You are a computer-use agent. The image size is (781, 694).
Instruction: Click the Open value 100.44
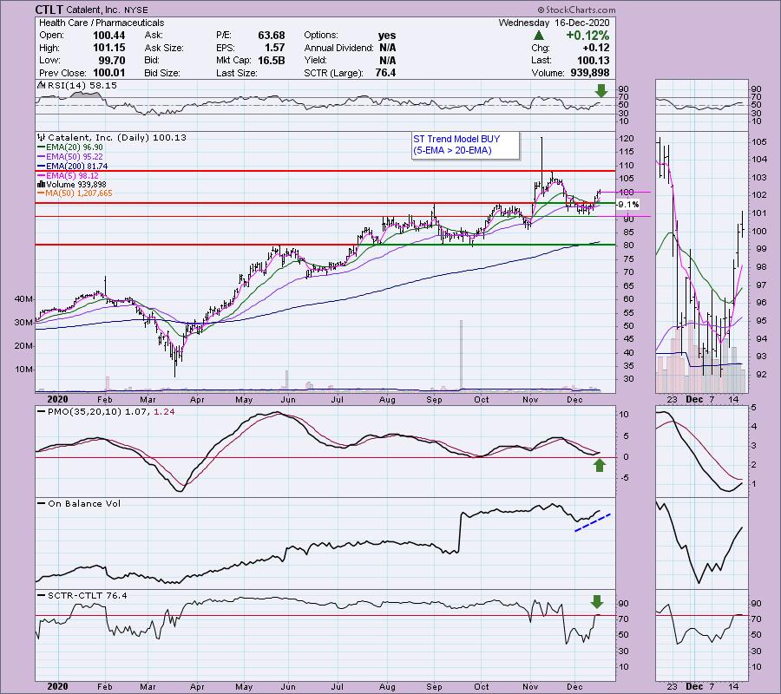pyautogui.click(x=109, y=36)
